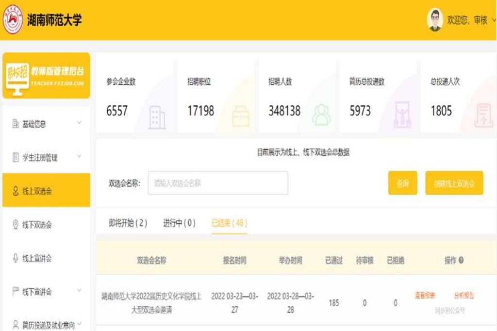
Task: Switch to the 进行中 tab
Action: click(x=179, y=223)
